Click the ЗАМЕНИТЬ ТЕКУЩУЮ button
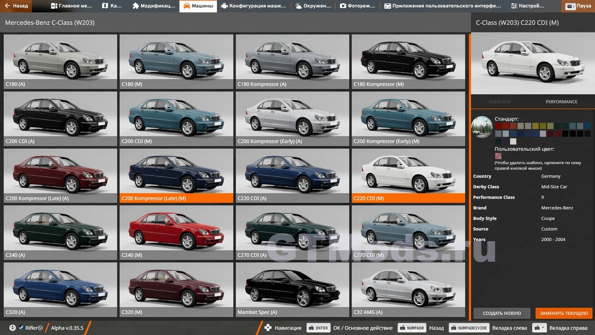 [x=564, y=313]
